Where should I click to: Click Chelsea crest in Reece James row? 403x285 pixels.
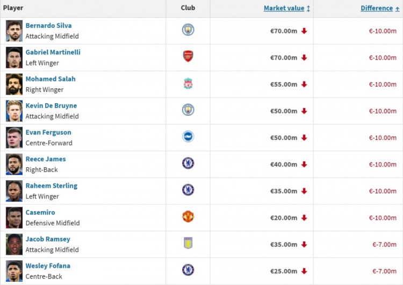click(188, 163)
